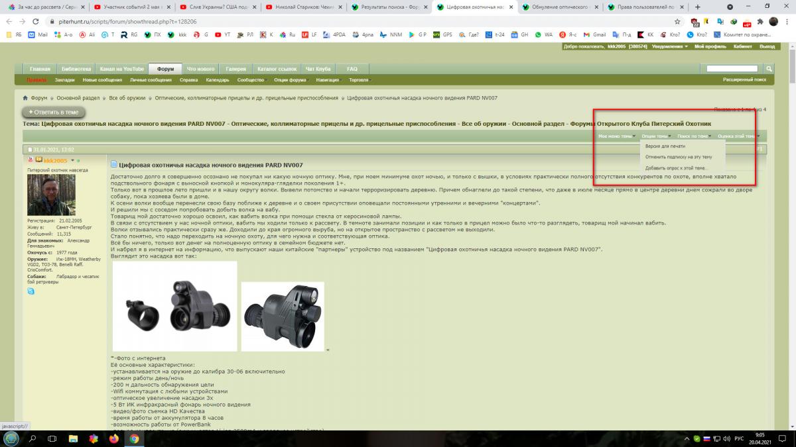The height and width of the screenshot is (447, 796).
Task: Open the GPS bookmark
Action: 442,34
